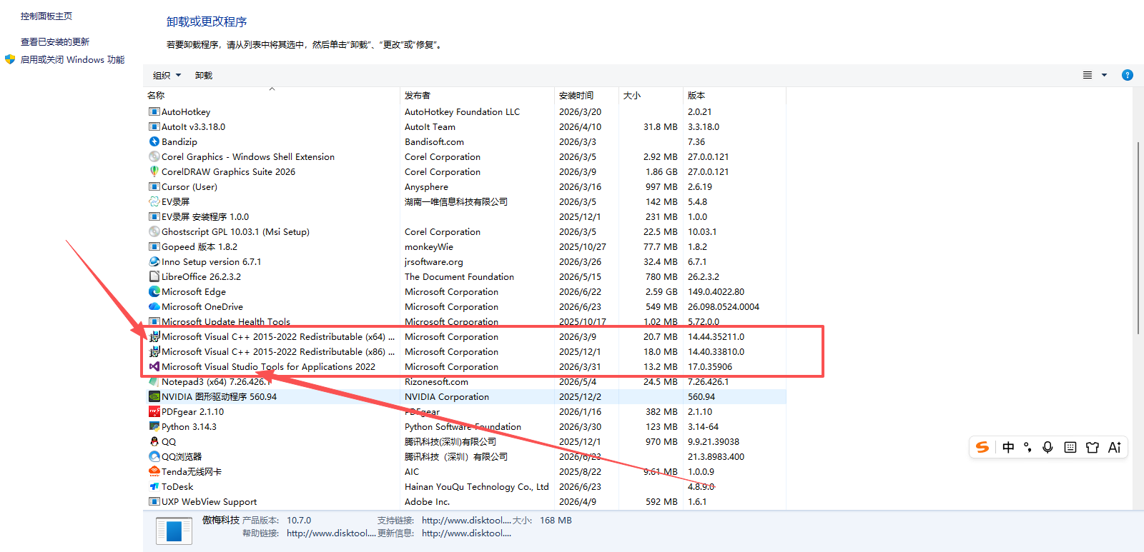Toggle Sogou punctuation mode
This screenshot has height=552, width=1144.
click(1028, 447)
